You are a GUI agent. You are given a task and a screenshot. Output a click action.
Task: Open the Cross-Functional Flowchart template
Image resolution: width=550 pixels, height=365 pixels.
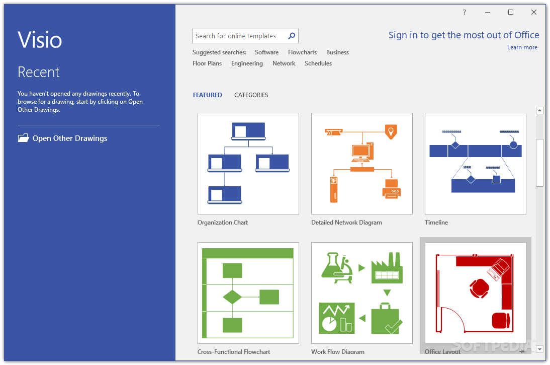[248, 293]
